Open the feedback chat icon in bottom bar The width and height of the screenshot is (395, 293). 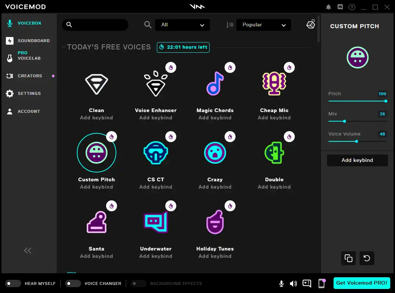point(307,284)
